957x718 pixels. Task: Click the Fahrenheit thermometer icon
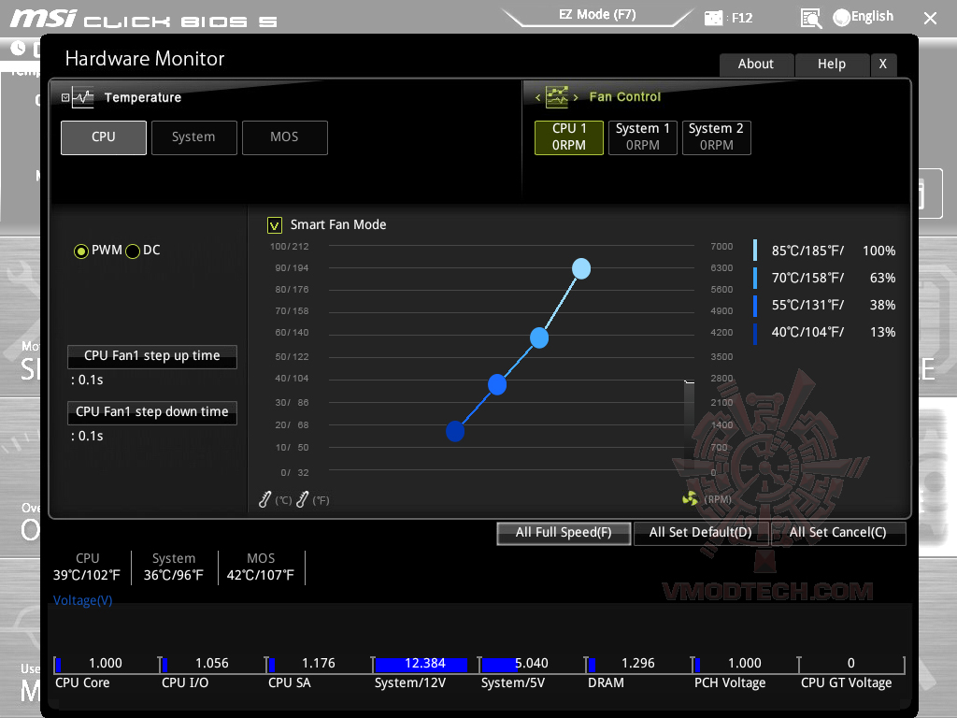(301, 499)
